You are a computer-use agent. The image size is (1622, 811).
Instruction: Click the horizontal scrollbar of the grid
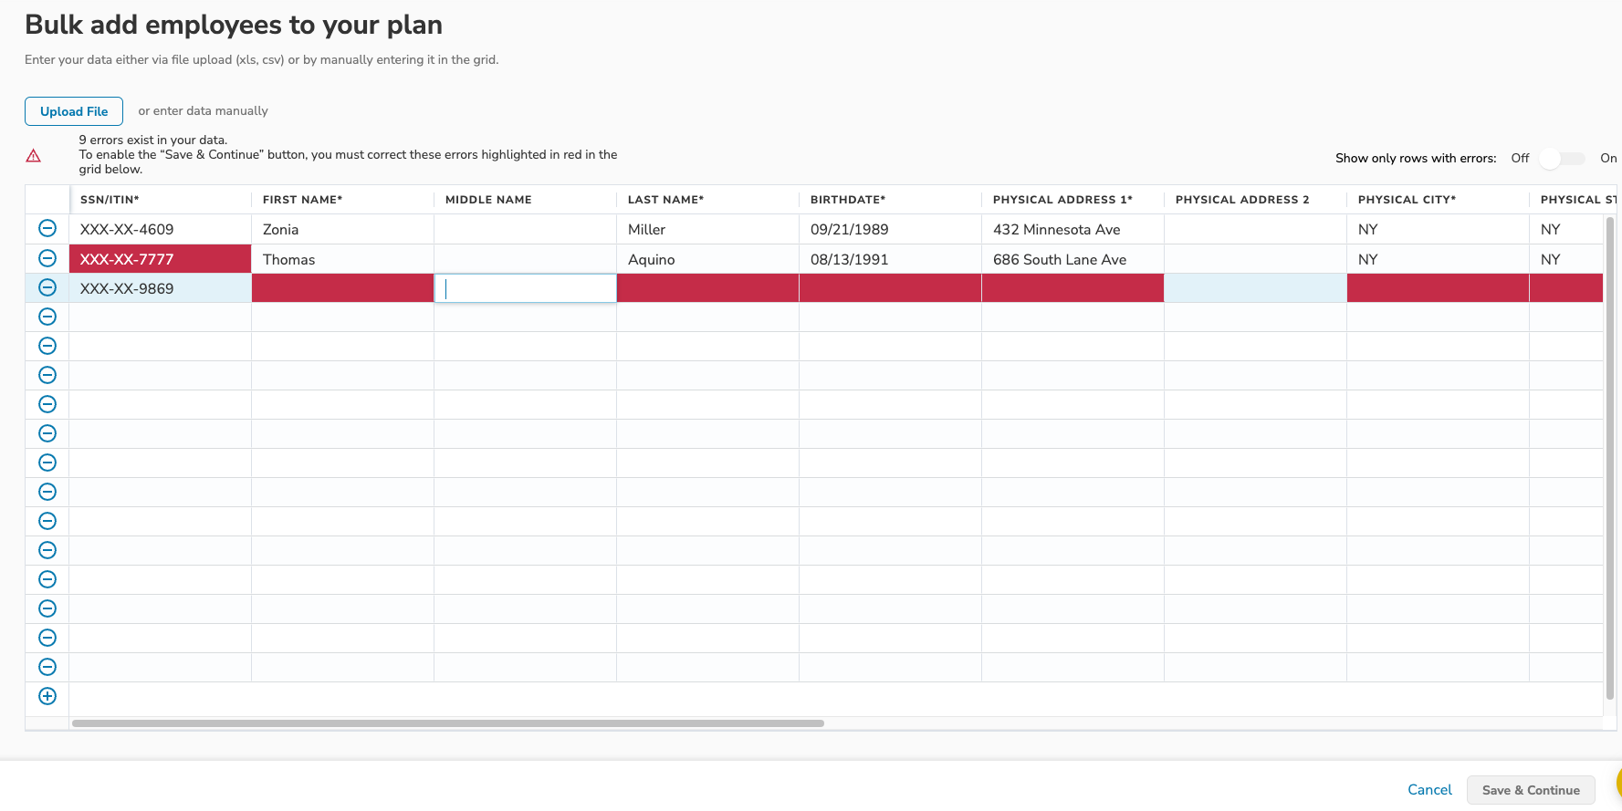tap(447, 723)
